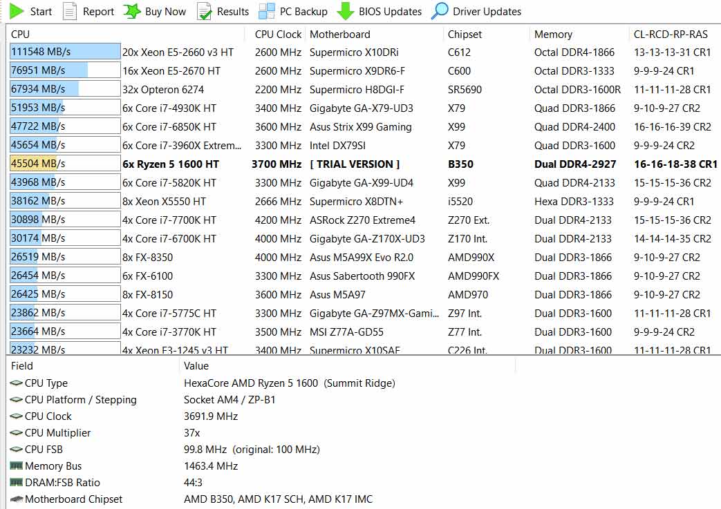
Task: Click the Memory column header
Action: click(x=553, y=35)
